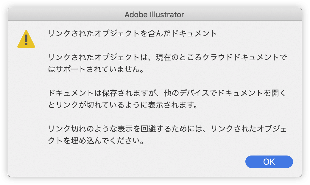The height and width of the screenshot is (185, 310).
Task: Click the line "とリンクが切れているように表示されます。"
Action: click(123, 105)
